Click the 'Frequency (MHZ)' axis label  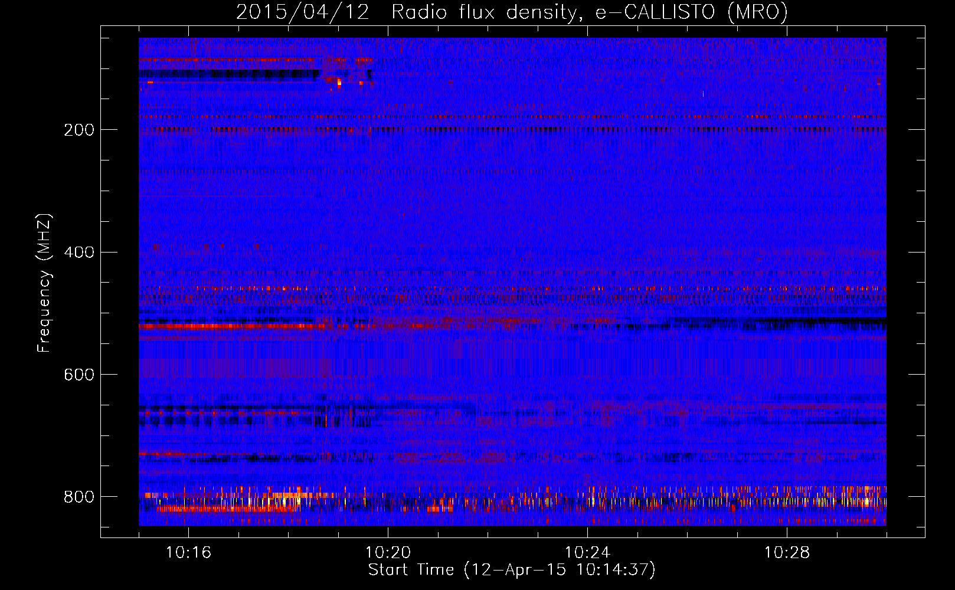44,283
